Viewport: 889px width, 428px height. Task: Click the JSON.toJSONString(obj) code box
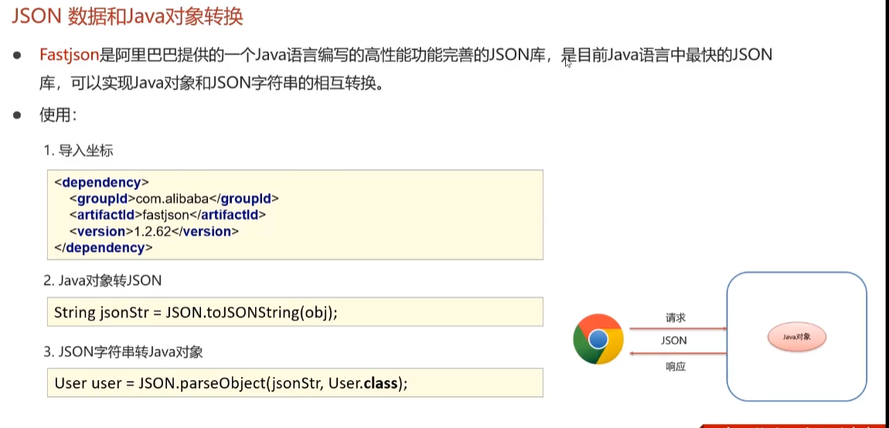[x=295, y=312]
